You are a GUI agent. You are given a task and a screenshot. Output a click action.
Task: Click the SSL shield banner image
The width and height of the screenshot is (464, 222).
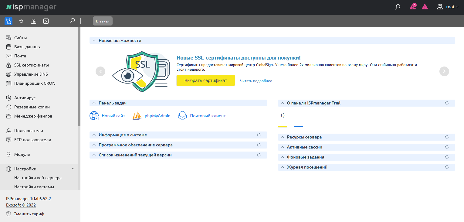tap(141, 71)
